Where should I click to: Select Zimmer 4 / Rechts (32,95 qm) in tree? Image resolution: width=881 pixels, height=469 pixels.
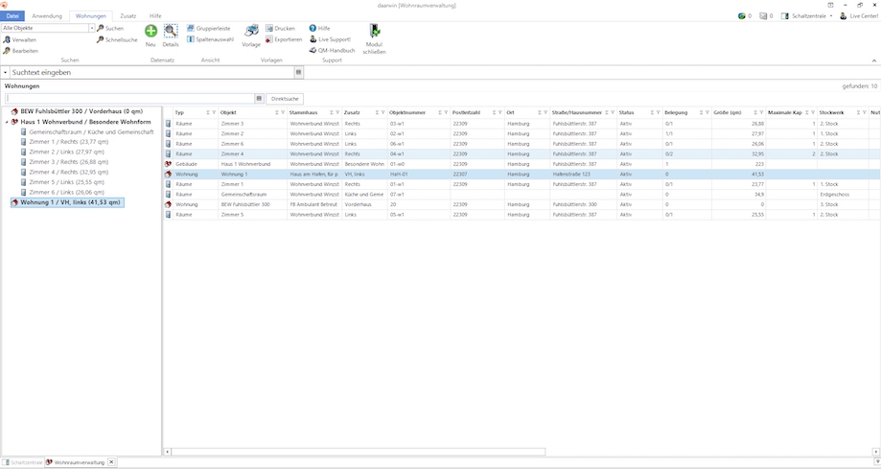click(x=69, y=172)
